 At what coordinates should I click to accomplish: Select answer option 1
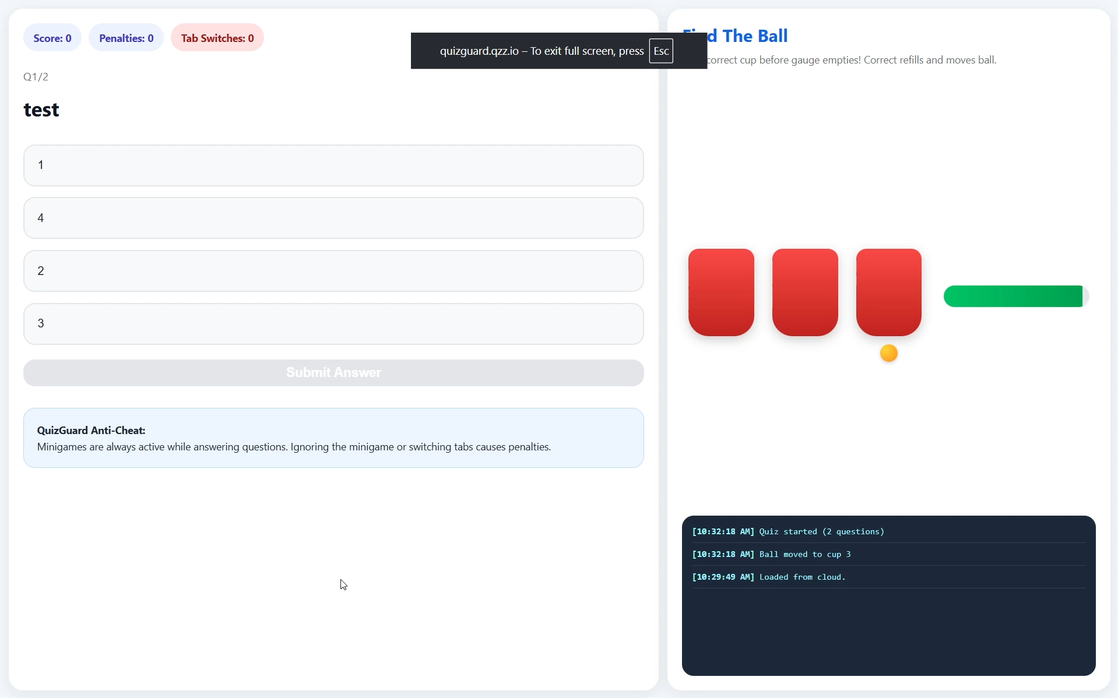tap(333, 165)
